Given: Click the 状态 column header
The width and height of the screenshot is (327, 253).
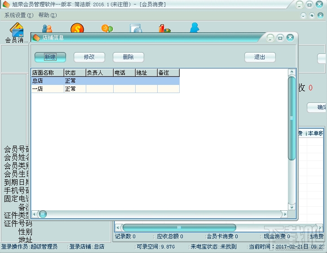Looking at the screenshot, I should click(75, 73).
